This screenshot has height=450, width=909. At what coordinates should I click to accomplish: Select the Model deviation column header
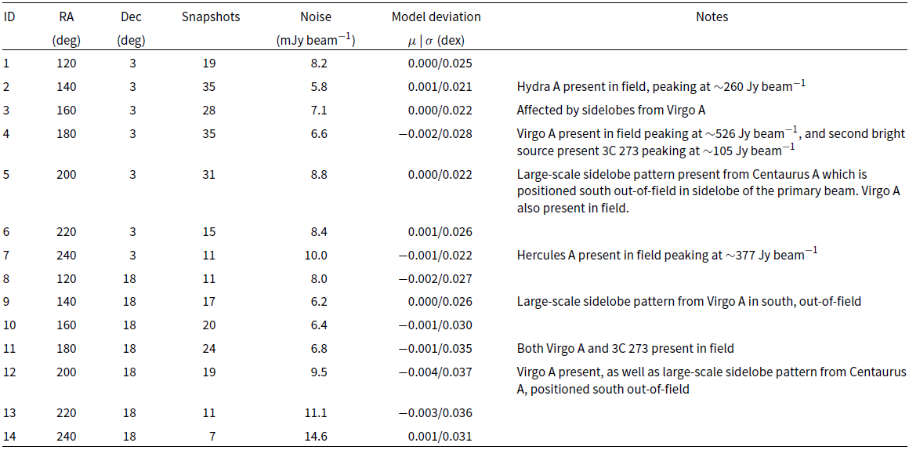(436, 16)
